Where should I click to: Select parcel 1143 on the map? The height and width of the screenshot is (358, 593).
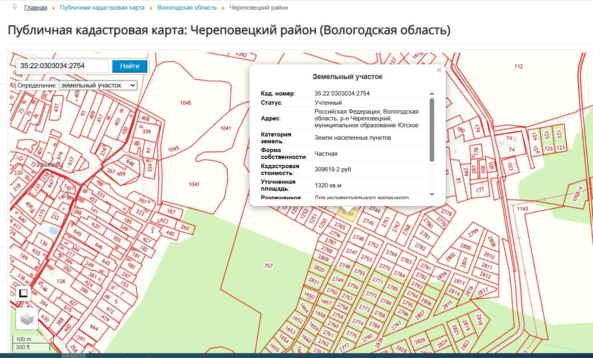[x=522, y=209]
